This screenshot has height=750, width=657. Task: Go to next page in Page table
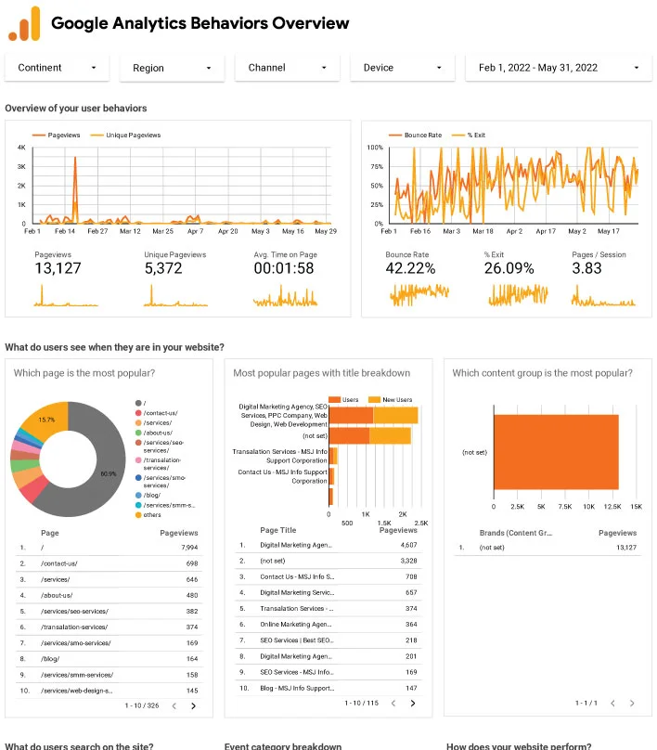(x=193, y=705)
